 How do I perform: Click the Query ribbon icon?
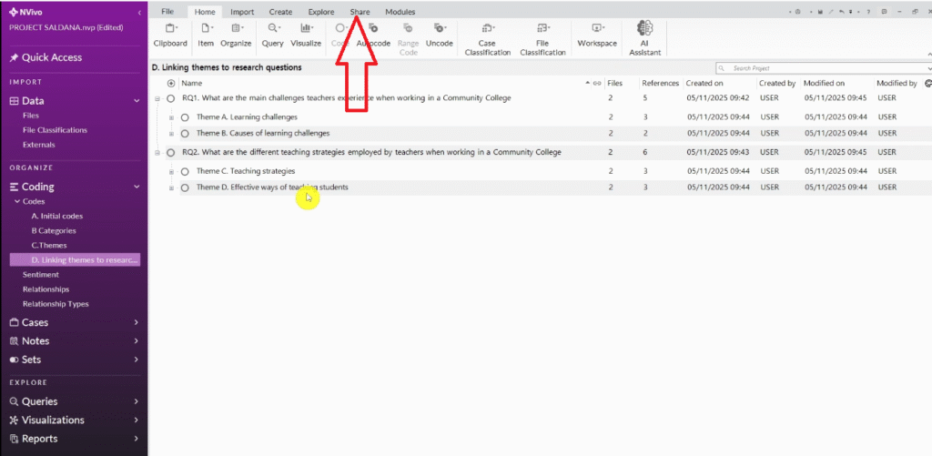coord(272,35)
